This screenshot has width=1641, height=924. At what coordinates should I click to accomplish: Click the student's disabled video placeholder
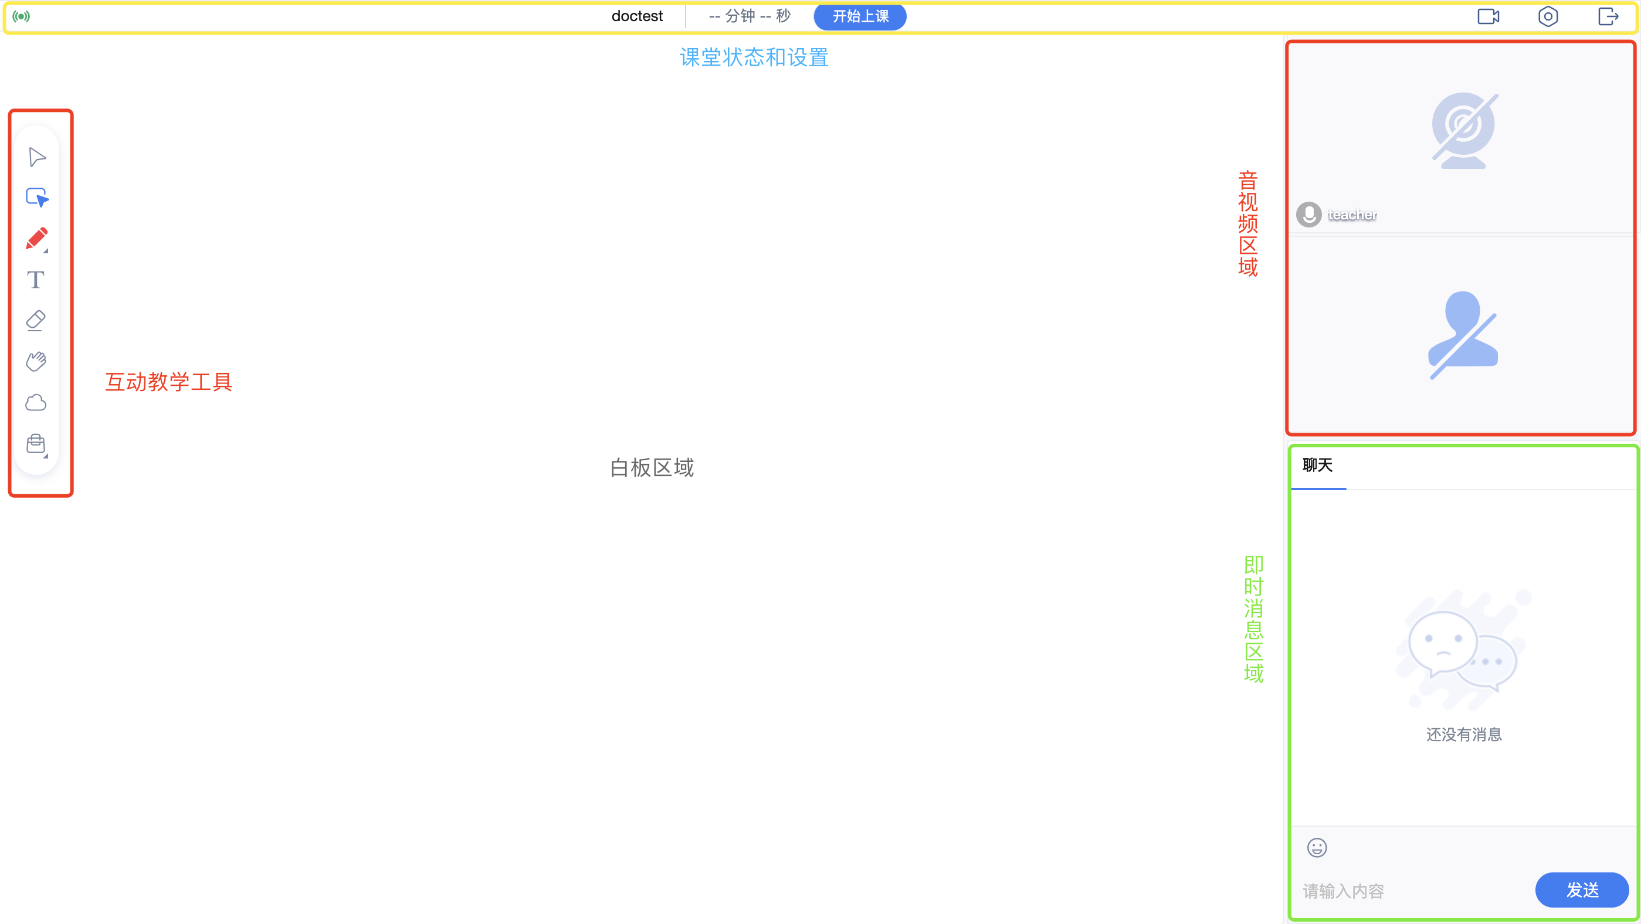click(x=1463, y=334)
